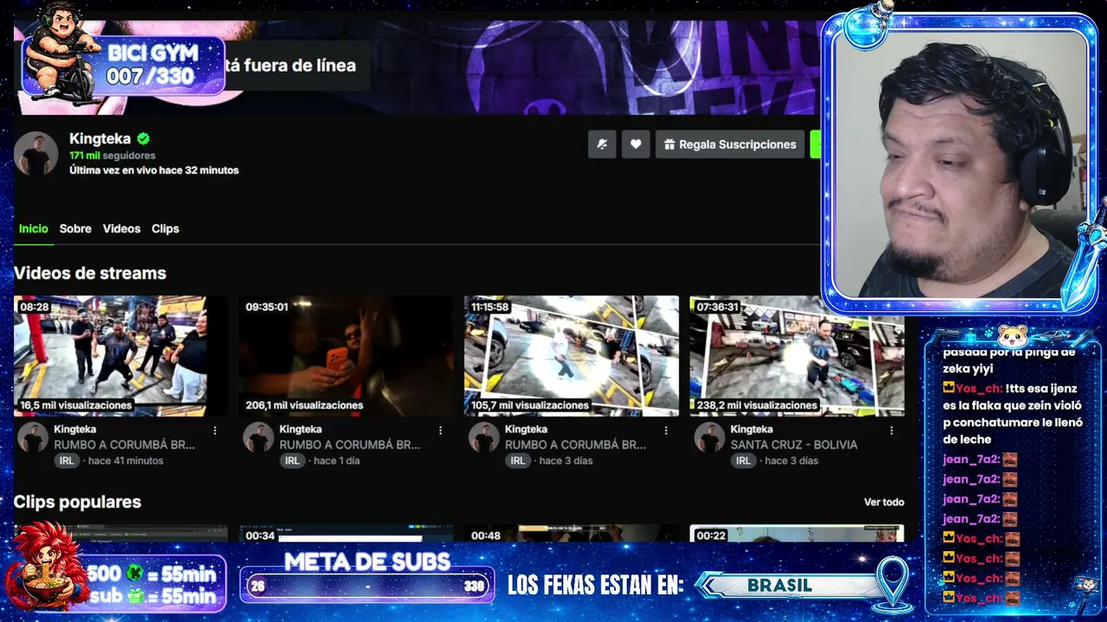Click the hamster icon above the chat box
Viewport: 1107px width, 622px height.
tap(1013, 335)
